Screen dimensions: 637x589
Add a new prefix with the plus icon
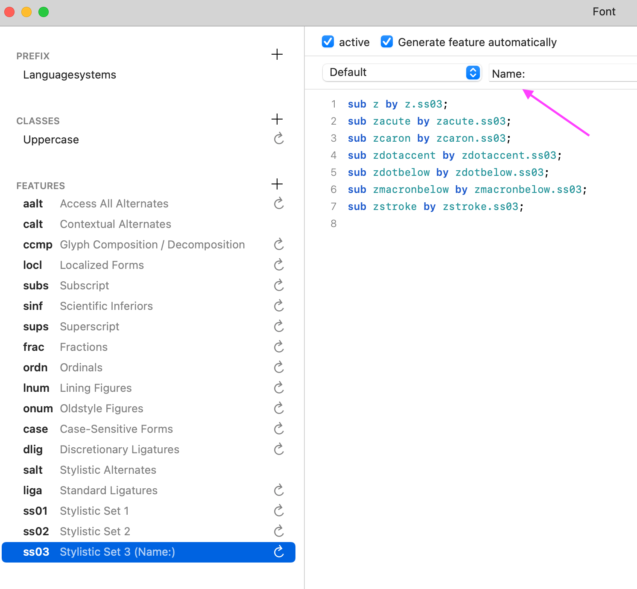coord(277,54)
